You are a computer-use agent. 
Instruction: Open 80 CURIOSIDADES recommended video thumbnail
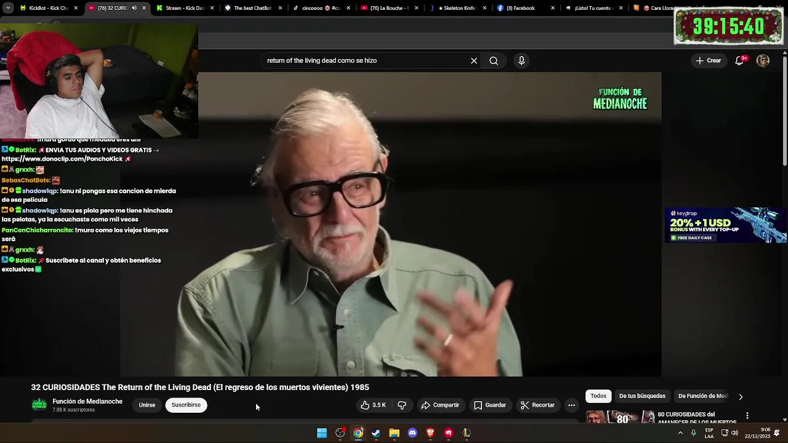coord(620,417)
